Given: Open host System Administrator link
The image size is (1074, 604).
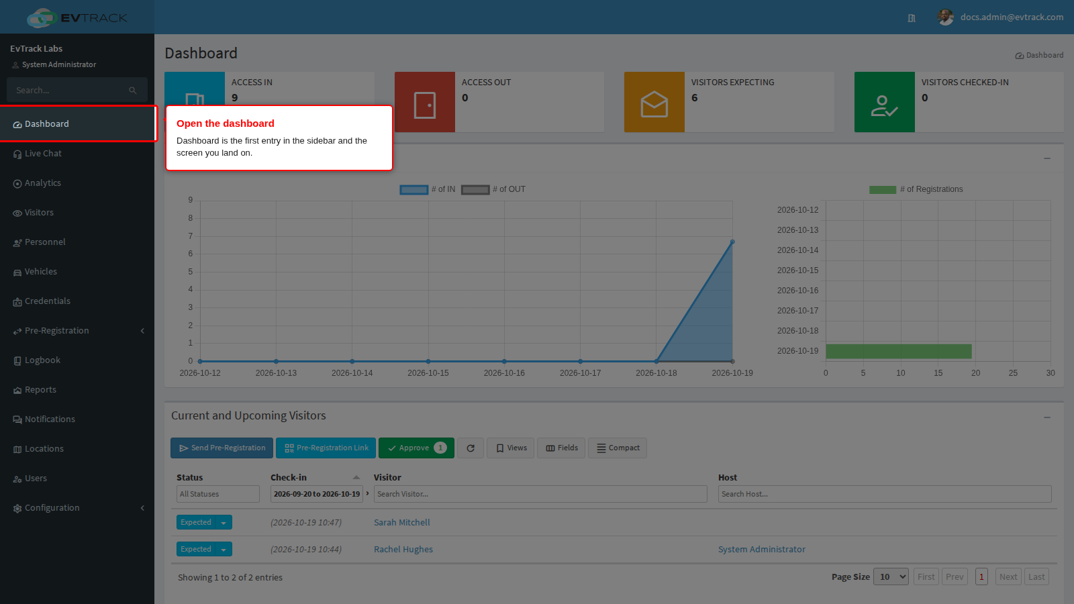Looking at the screenshot, I should coord(762,550).
